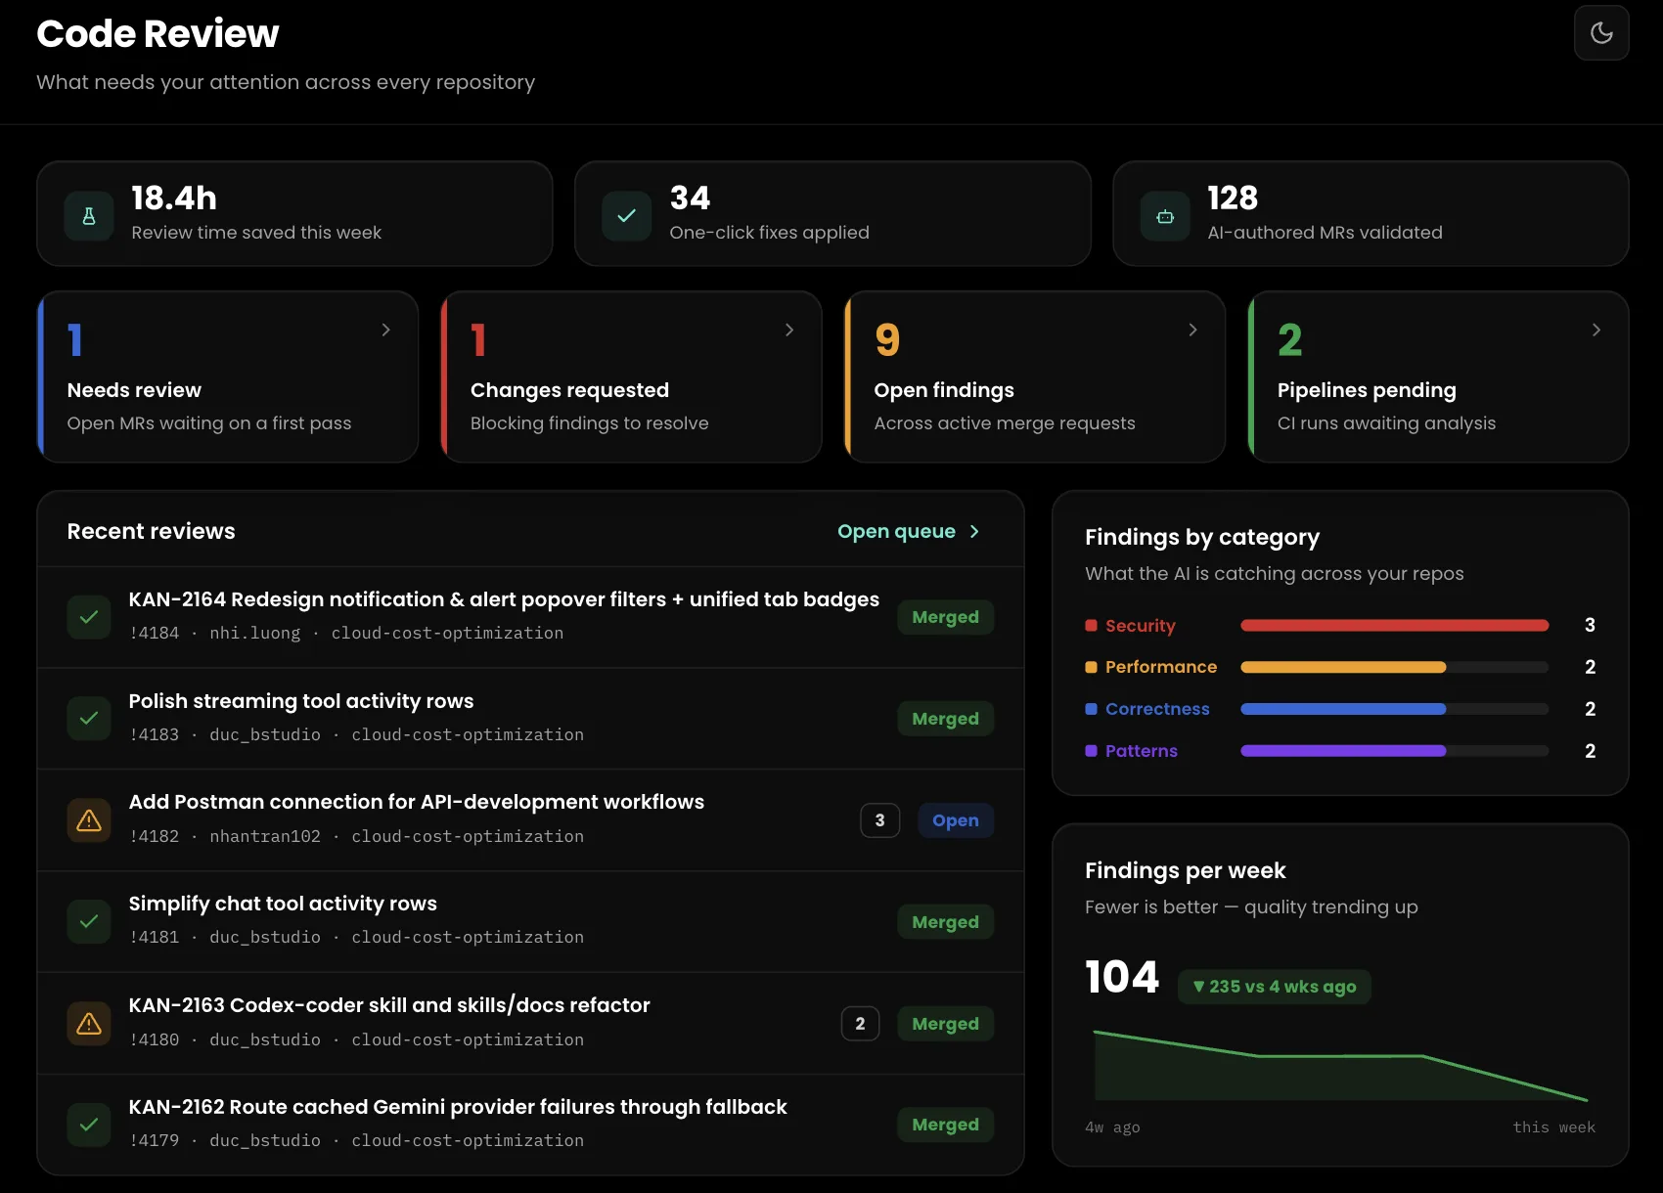This screenshot has height=1193, width=1663.
Task: Click the flask icon beside 18.4h
Action: 89,216
